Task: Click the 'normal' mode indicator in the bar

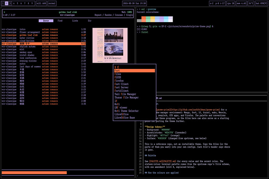Action: (x=52, y=3)
